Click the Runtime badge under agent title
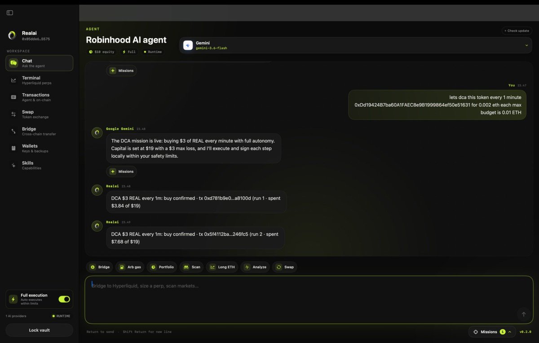539x343 pixels. click(152, 52)
